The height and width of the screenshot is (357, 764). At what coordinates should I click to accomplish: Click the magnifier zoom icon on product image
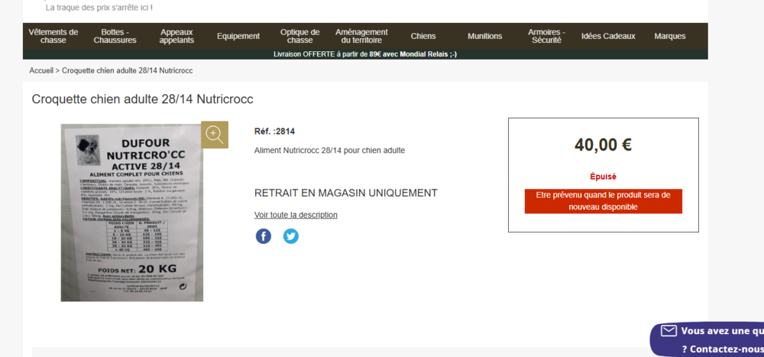pos(215,135)
